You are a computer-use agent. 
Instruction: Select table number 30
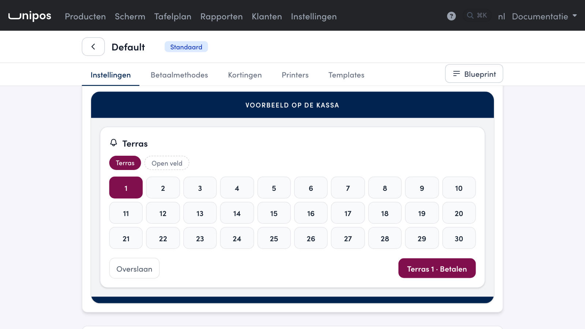point(459,238)
